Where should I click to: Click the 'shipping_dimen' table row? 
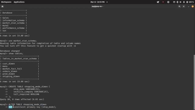[x=11, y=76]
